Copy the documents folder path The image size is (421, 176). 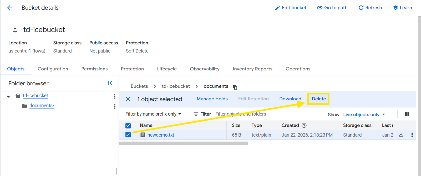point(235,87)
